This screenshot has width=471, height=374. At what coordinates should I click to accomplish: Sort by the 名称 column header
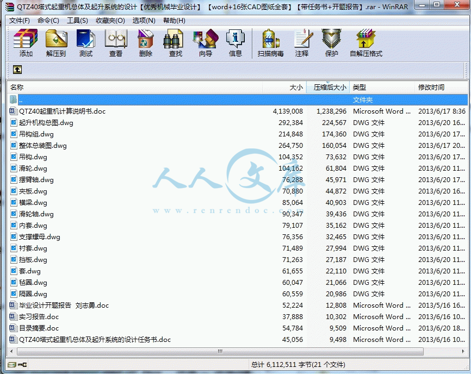134,88
